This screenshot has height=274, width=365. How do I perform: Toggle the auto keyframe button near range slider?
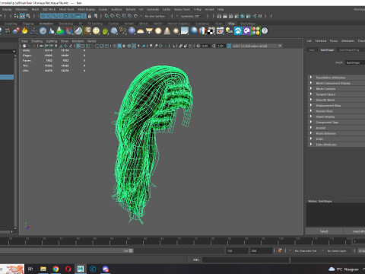tap(280, 250)
